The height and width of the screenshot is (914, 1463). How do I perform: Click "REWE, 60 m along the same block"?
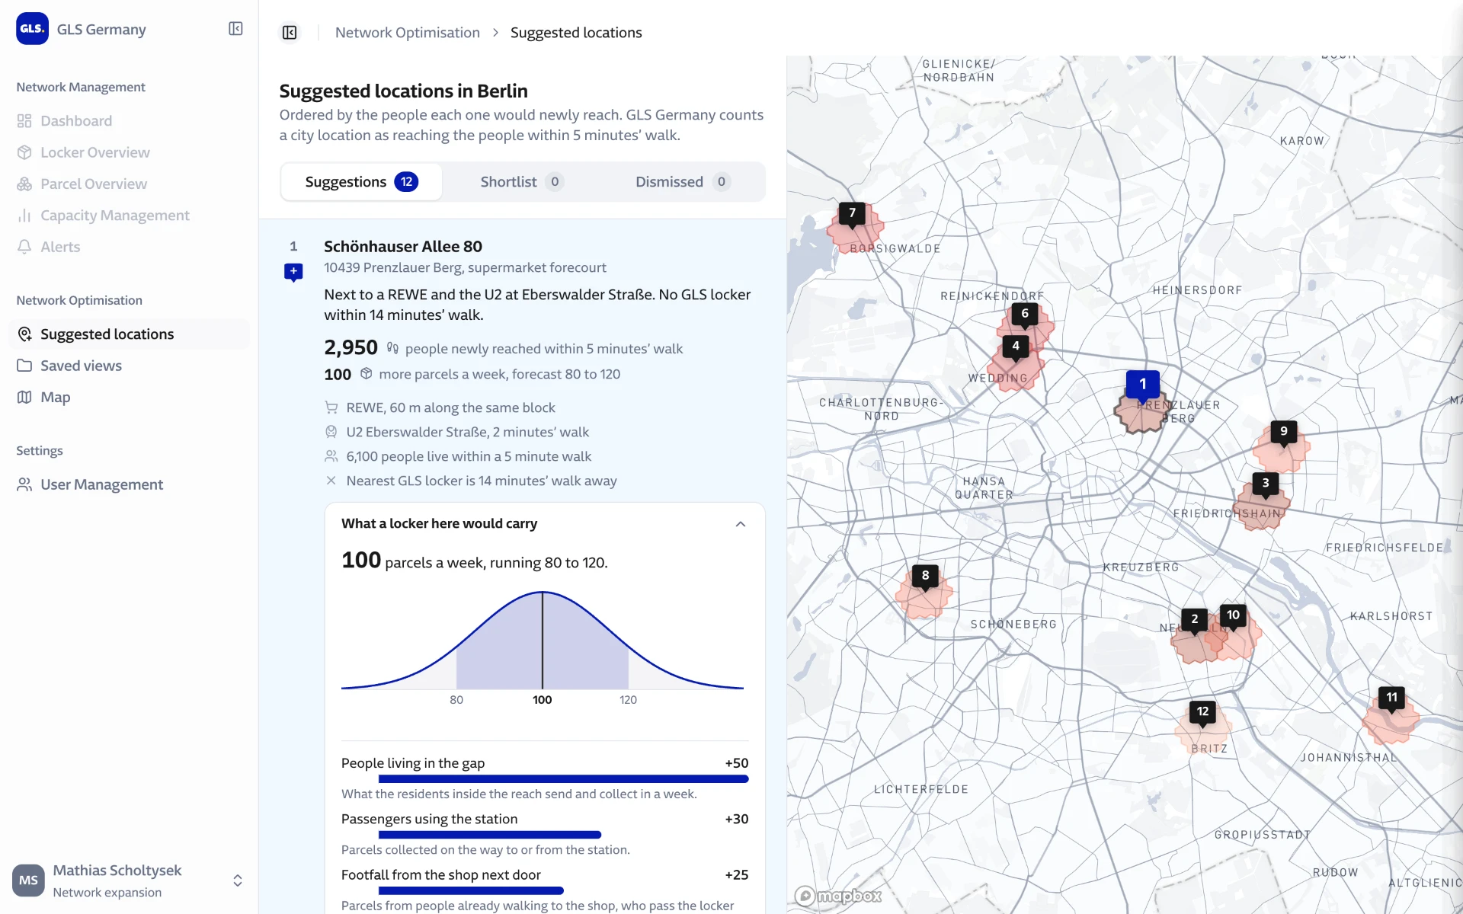(x=450, y=408)
